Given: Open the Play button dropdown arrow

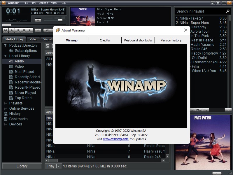Looking at the screenshot, I should point(59,166).
